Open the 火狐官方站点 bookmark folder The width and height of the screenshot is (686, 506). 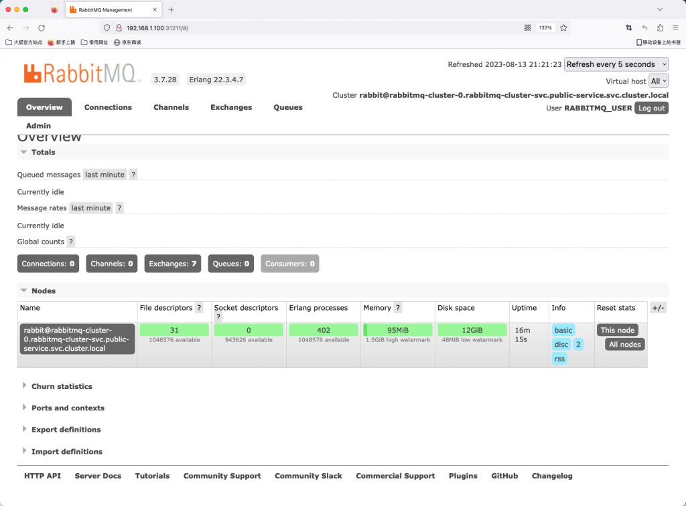point(24,42)
